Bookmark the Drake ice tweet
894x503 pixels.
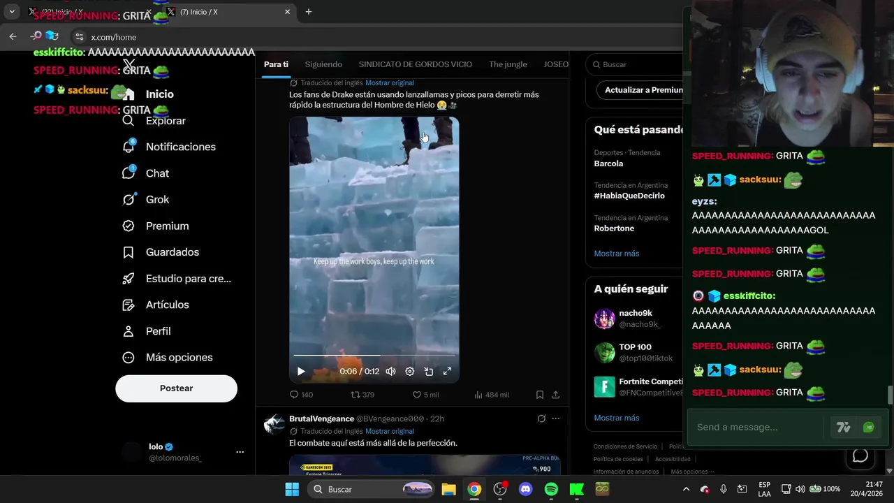click(540, 395)
